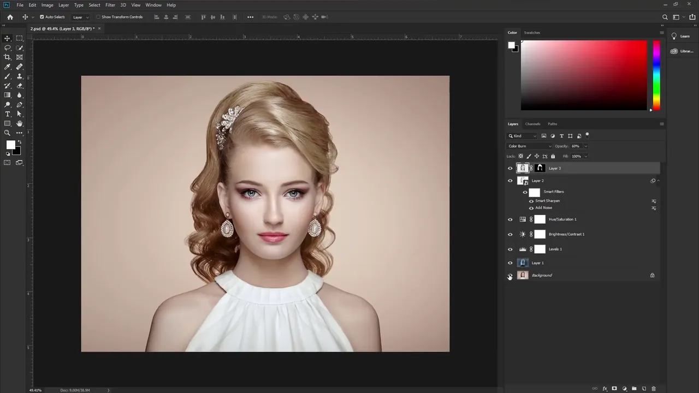Open the Color Burn blend mode dropdown
Viewport: 699px width, 393px height.
(x=530, y=146)
